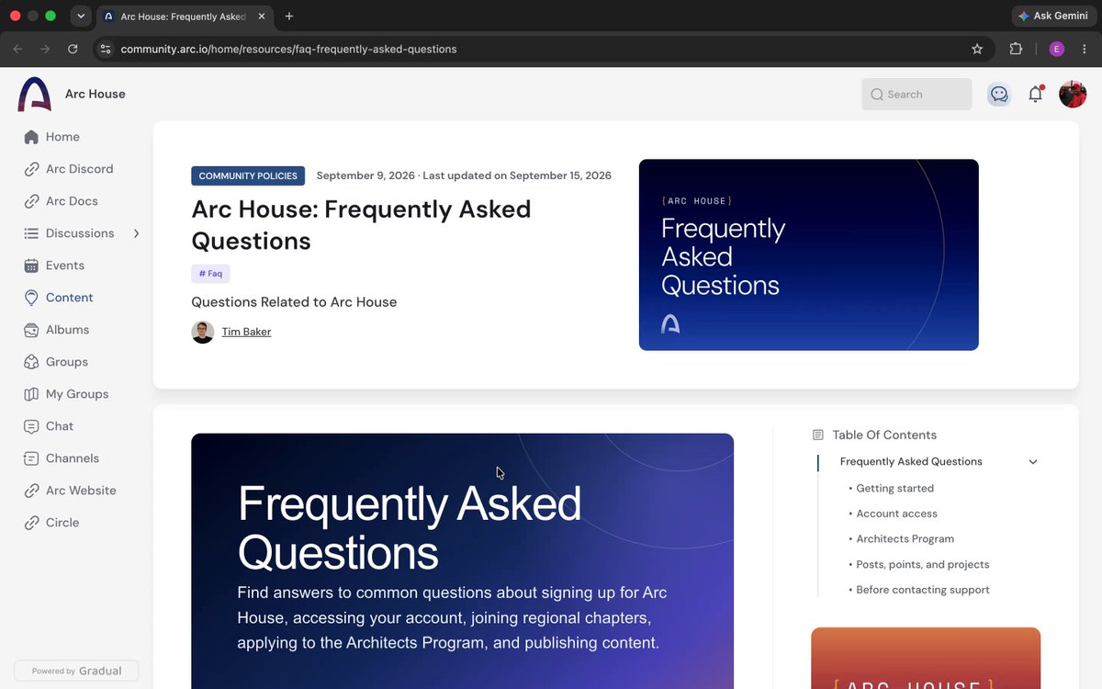
Task: Collapse the Frequently Asked Questions contents section
Action: pos(1033,462)
